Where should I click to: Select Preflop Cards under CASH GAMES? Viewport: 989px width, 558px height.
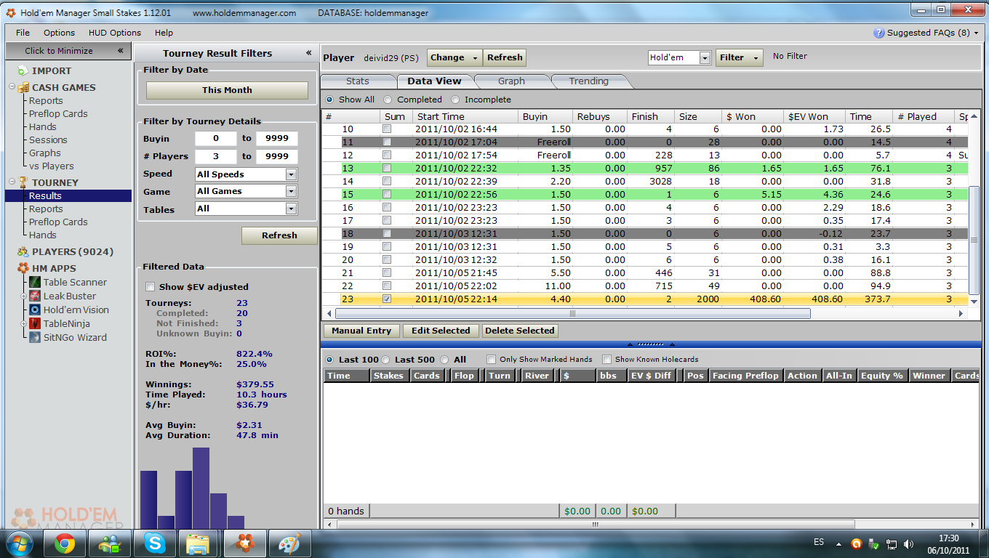[x=58, y=113]
